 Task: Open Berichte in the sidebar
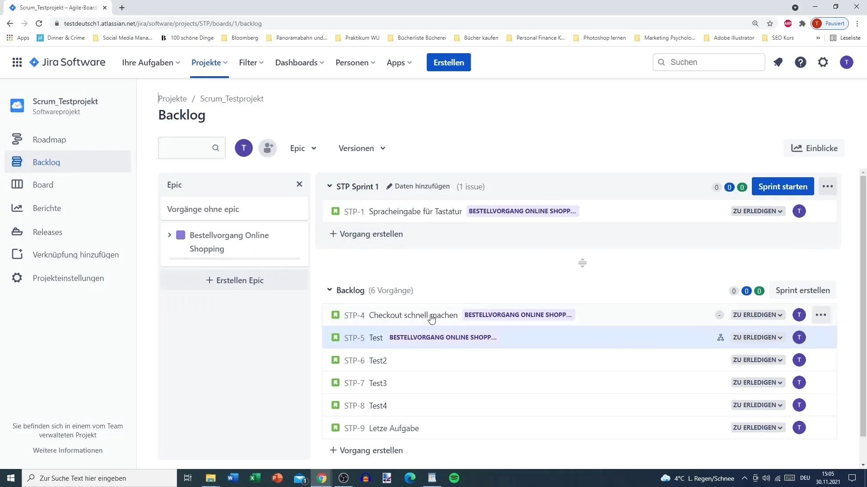(x=68, y=208)
